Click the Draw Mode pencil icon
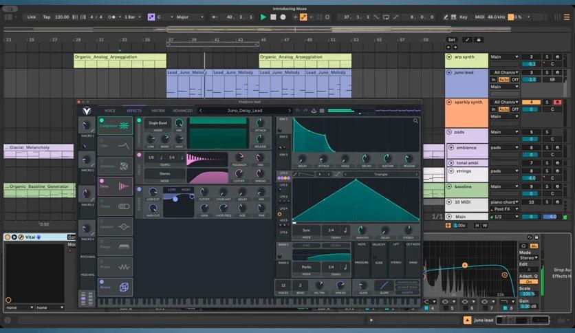The height and width of the screenshot is (333, 575). tap(446, 17)
